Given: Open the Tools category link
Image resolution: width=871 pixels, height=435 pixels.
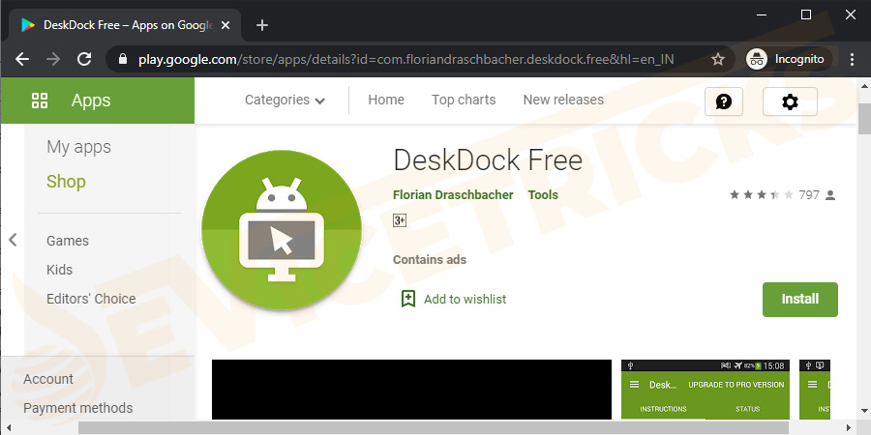Looking at the screenshot, I should coord(543,194).
